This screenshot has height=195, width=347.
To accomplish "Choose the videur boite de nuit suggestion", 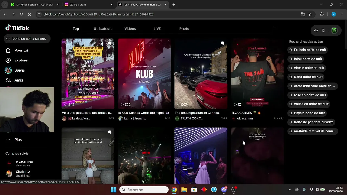I will tap(307, 68).
